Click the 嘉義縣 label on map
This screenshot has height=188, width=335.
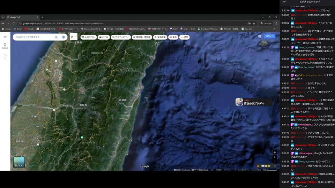pyautogui.click(x=20, y=141)
